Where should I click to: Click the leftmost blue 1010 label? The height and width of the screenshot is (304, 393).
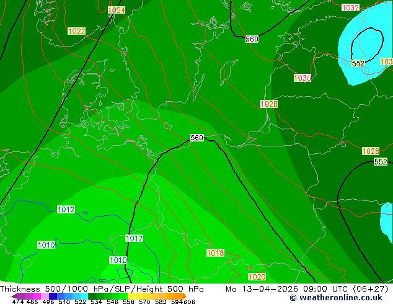pyautogui.click(x=46, y=245)
